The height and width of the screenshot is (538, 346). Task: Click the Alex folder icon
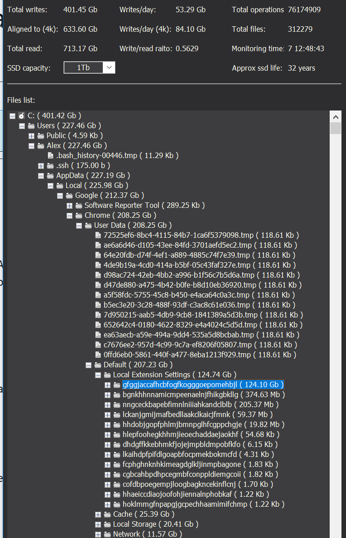(x=41, y=146)
